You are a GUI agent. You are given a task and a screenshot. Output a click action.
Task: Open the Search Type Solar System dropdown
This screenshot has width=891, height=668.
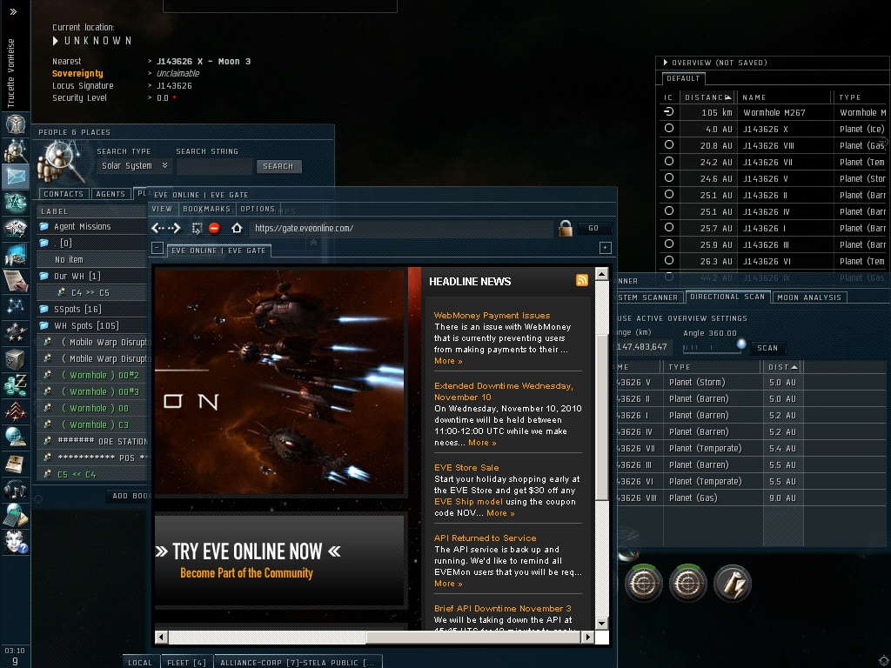(134, 166)
